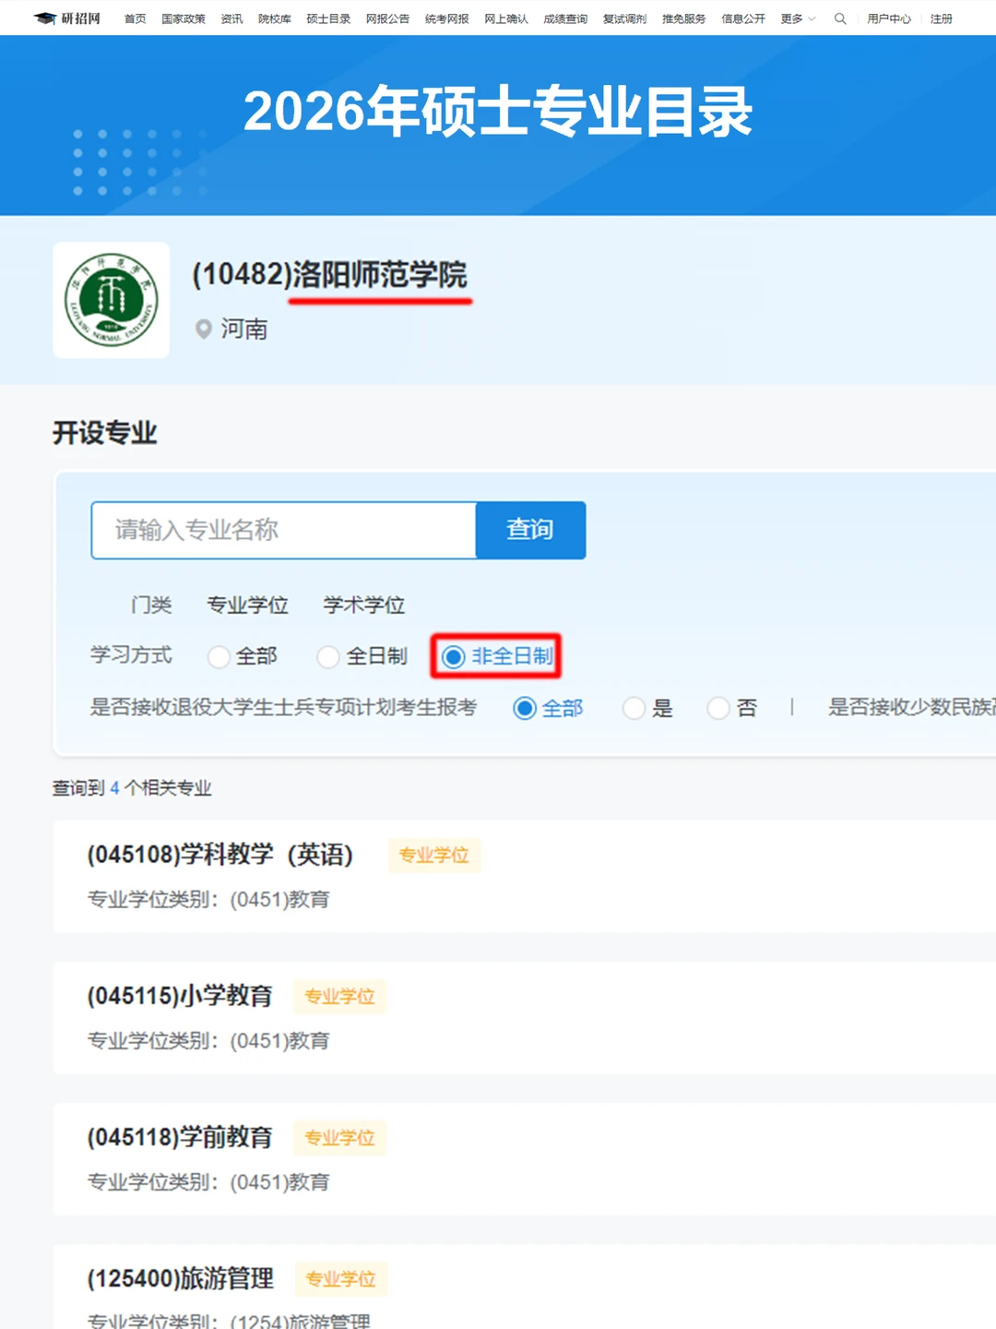Open the (045108)学科教学（英语）major link
Image resolution: width=996 pixels, height=1329 pixels.
220,856
